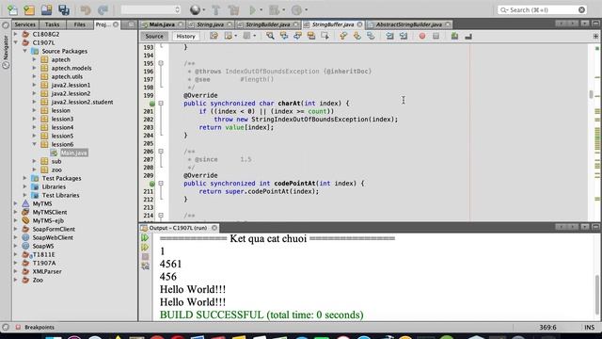The image size is (602, 339).
Task: Click the Find Previous Occurrence icon
Action: (284, 36)
